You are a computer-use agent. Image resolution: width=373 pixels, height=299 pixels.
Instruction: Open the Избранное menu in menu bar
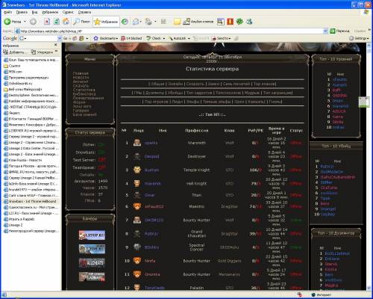50,12
